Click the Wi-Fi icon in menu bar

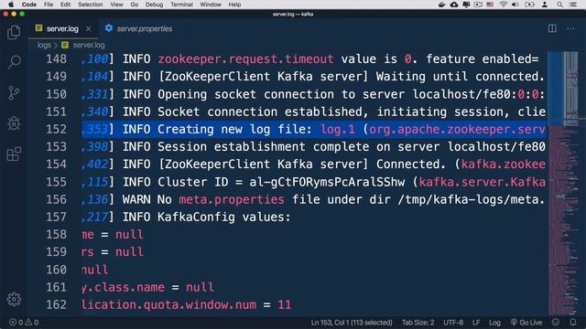[504, 5]
